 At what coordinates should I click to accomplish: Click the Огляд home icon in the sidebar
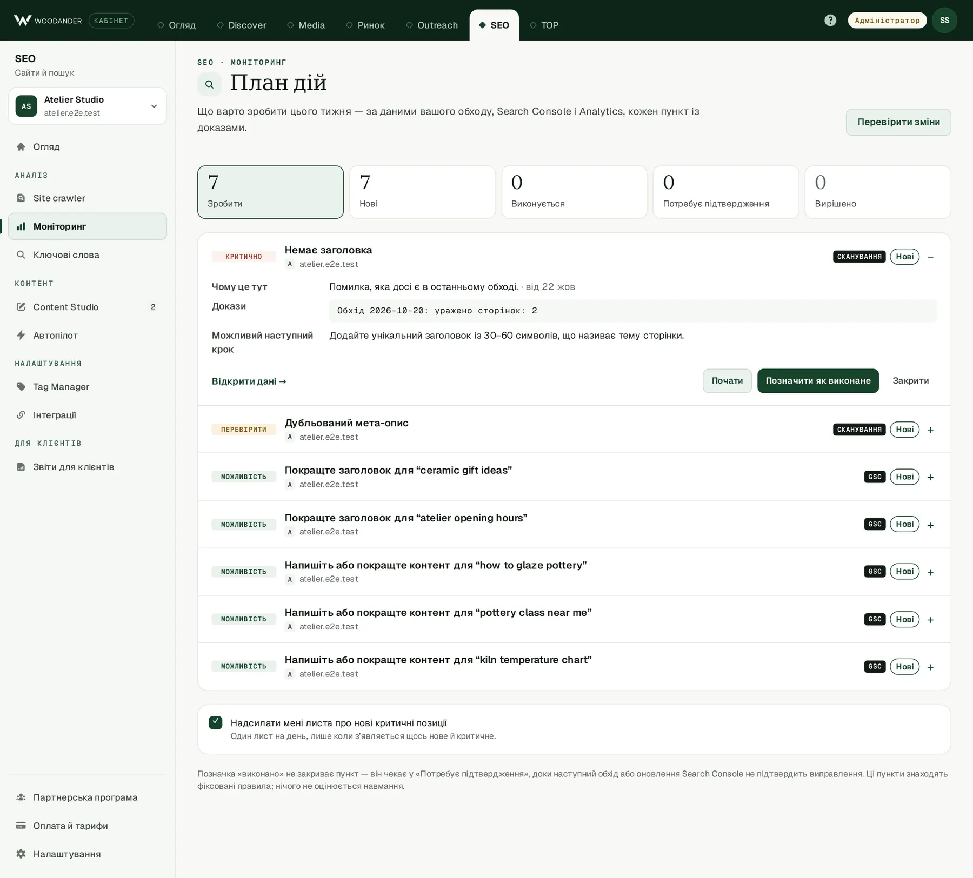pos(21,146)
